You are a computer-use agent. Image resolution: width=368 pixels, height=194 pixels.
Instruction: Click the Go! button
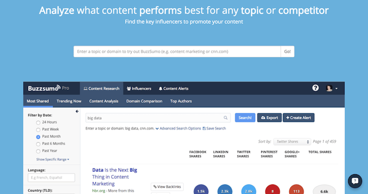pyautogui.click(x=288, y=51)
